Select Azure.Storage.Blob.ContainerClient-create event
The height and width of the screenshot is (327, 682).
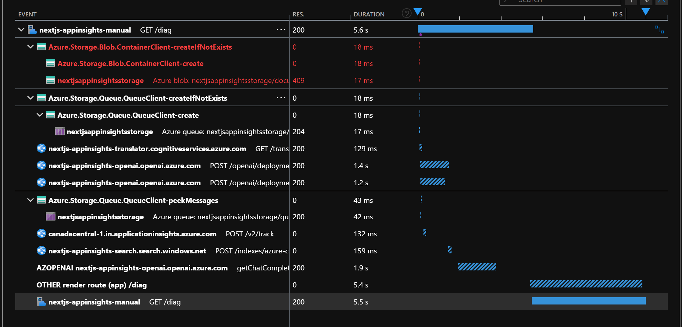(130, 64)
